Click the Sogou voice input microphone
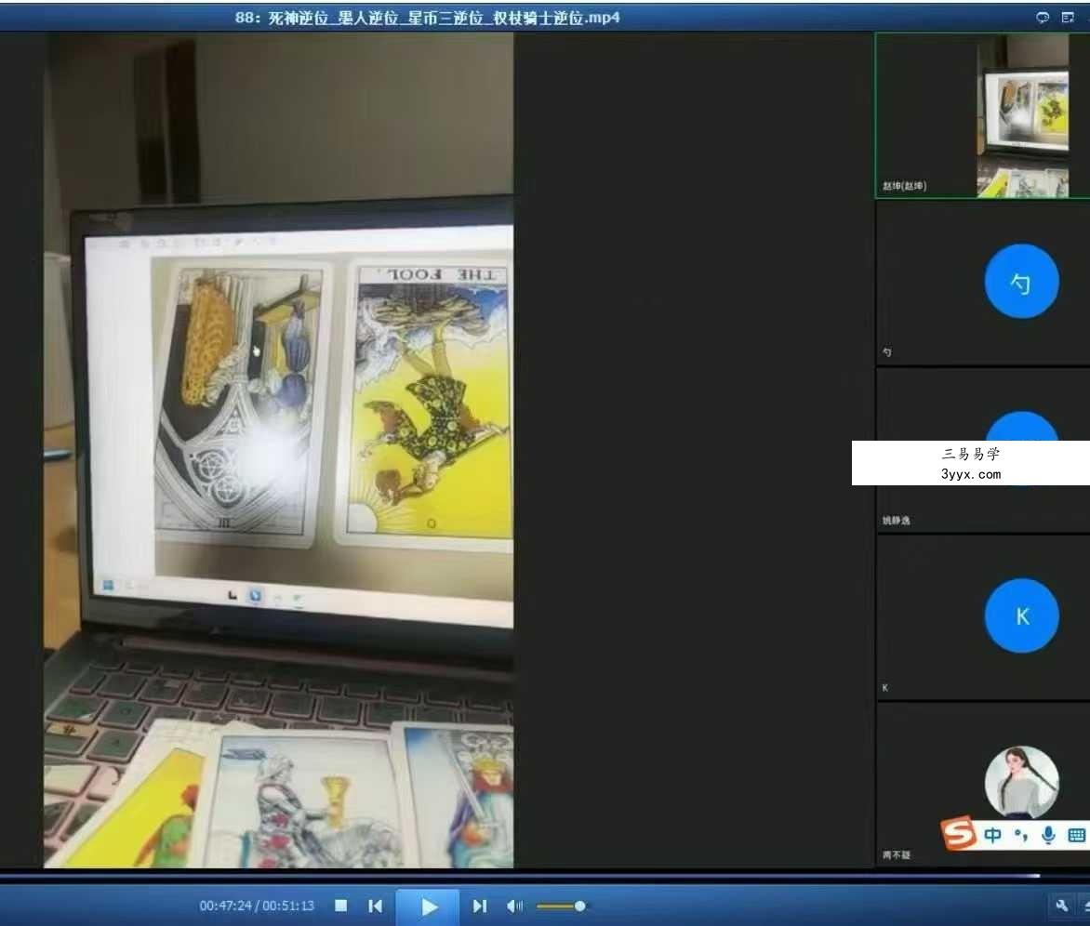 coord(1048,835)
